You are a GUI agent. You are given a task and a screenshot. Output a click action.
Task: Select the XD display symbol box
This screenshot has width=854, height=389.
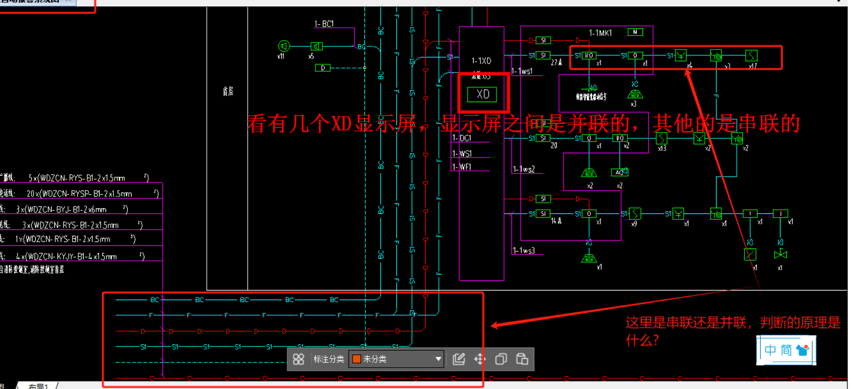click(x=482, y=94)
